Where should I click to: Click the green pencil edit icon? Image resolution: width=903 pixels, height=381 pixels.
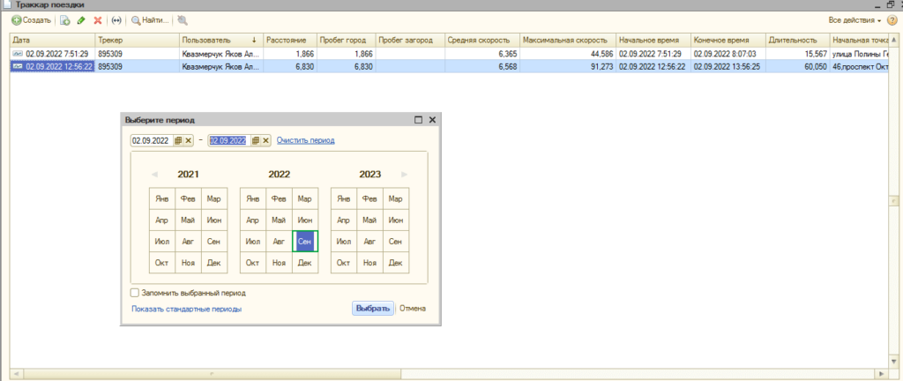click(81, 19)
